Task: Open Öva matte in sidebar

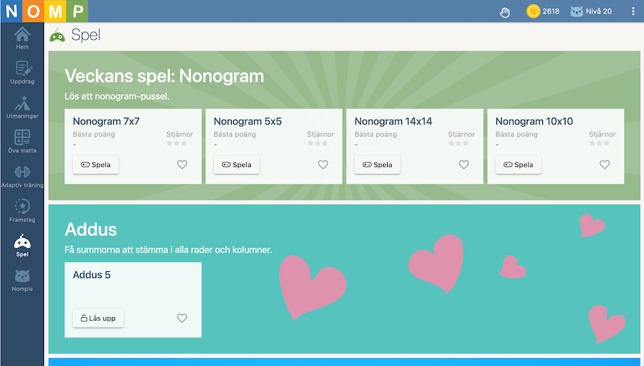Action: [x=22, y=142]
